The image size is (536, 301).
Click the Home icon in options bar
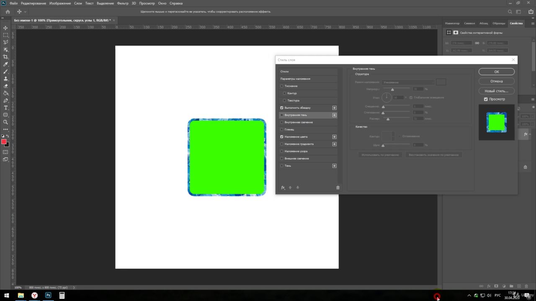(8, 12)
